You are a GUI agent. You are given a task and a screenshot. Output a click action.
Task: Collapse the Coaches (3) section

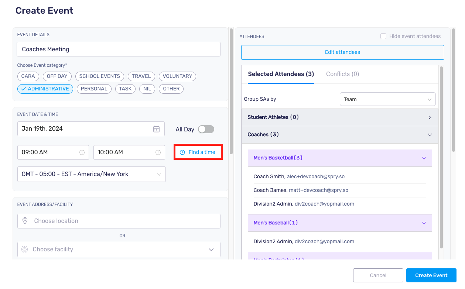340,135
